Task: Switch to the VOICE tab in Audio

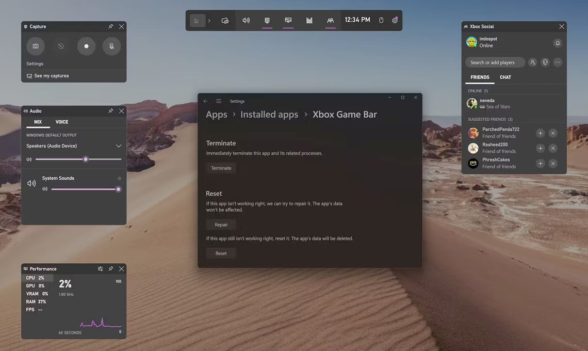Action: click(62, 122)
